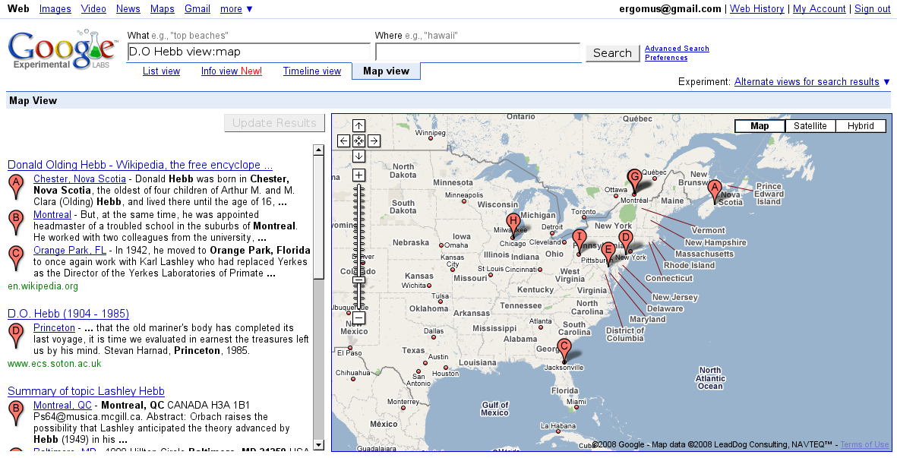Click the map zoom level slider handle

point(358,280)
